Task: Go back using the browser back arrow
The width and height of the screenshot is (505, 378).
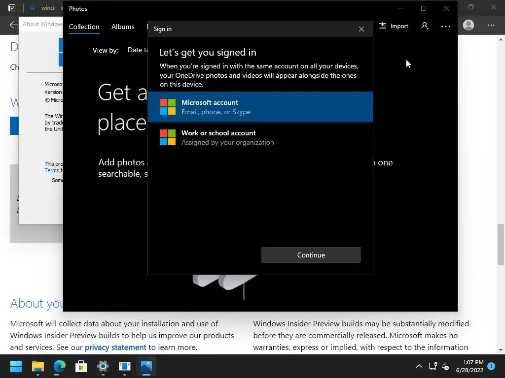Action: coord(13,25)
